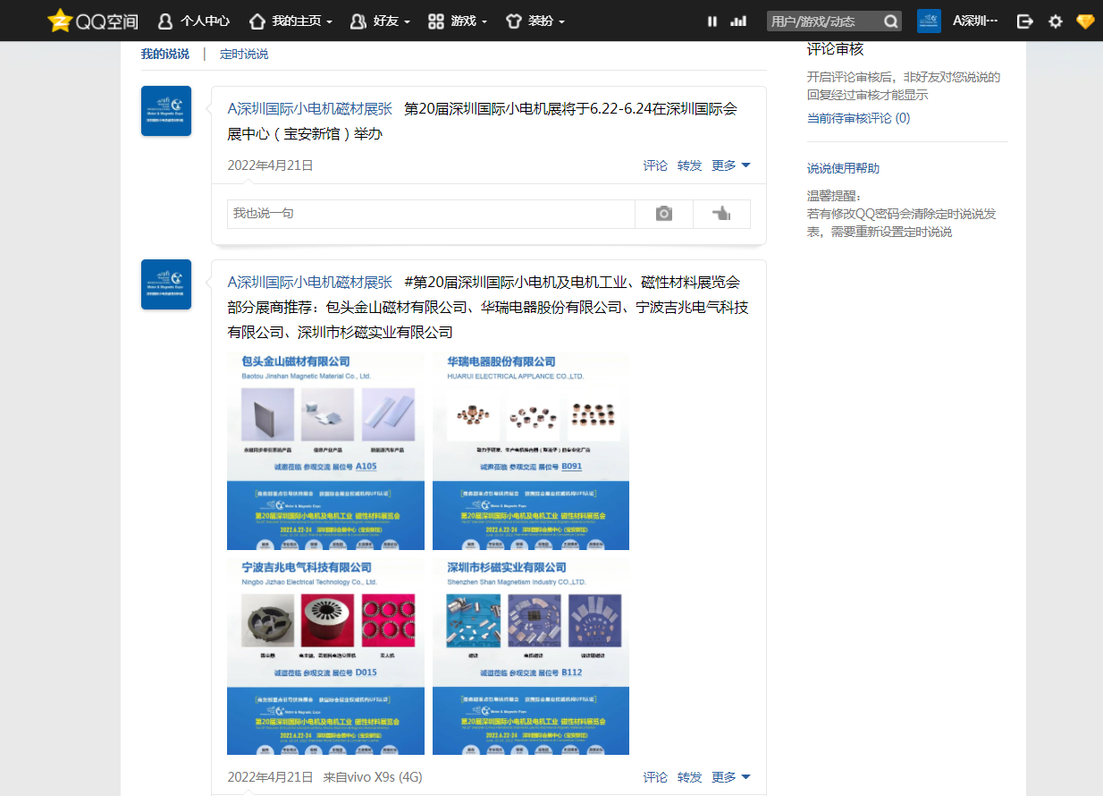Open the 宁波吉兆电气科技有限公司 poster image
Viewport: 1103px width, 796px height.
[x=326, y=656]
